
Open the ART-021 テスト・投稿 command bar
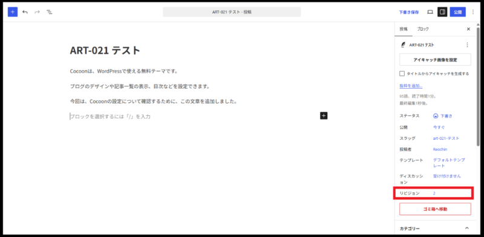(232, 12)
